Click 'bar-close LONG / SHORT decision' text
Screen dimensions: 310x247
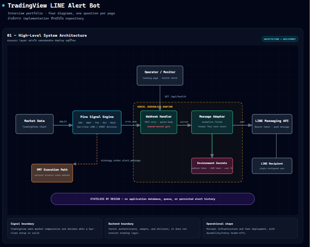point(97,127)
